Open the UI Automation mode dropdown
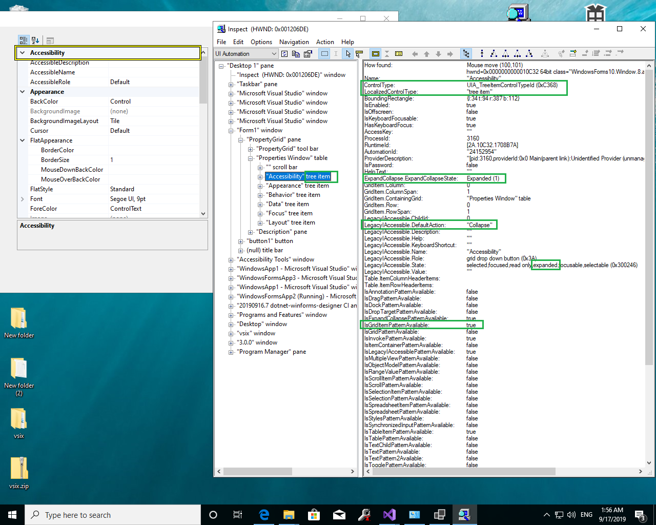The image size is (656, 525). [275, 53]
